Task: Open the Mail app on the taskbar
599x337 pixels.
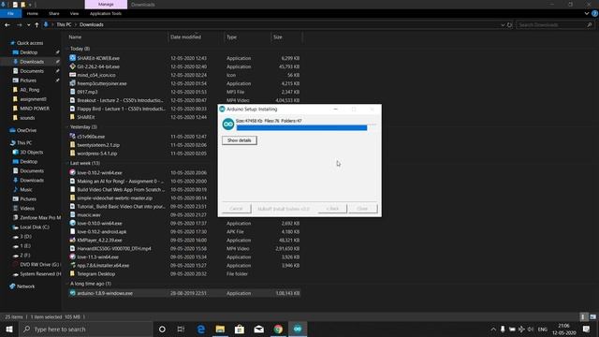Action: pyautogui.click(x=259, y=329)
